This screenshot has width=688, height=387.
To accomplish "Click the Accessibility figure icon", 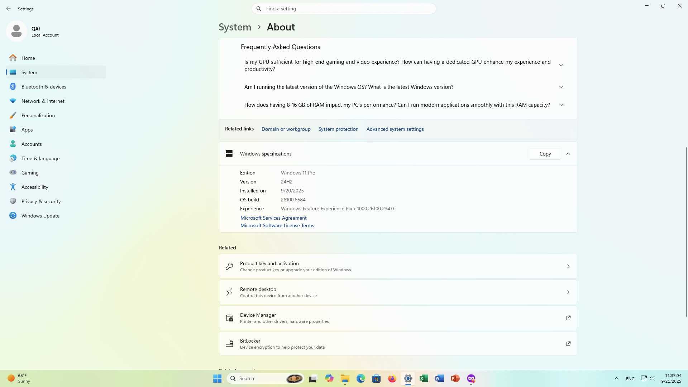I will (x=13, y=187).
